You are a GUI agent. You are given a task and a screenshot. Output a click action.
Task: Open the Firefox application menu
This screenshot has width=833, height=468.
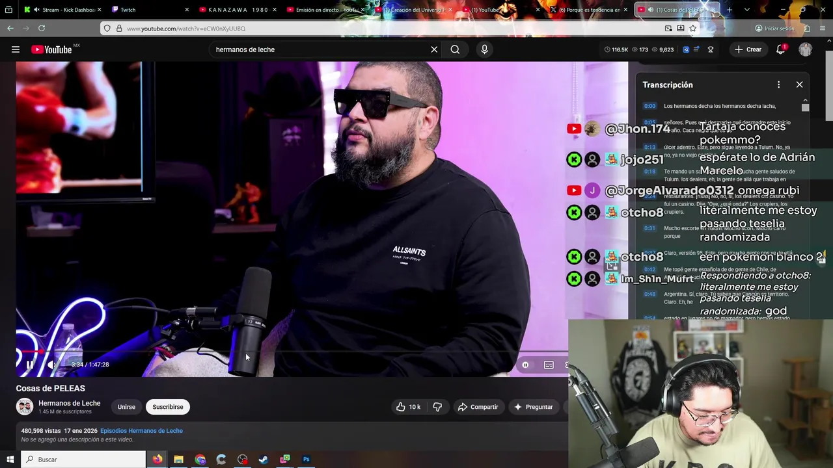tap(823, 29)
